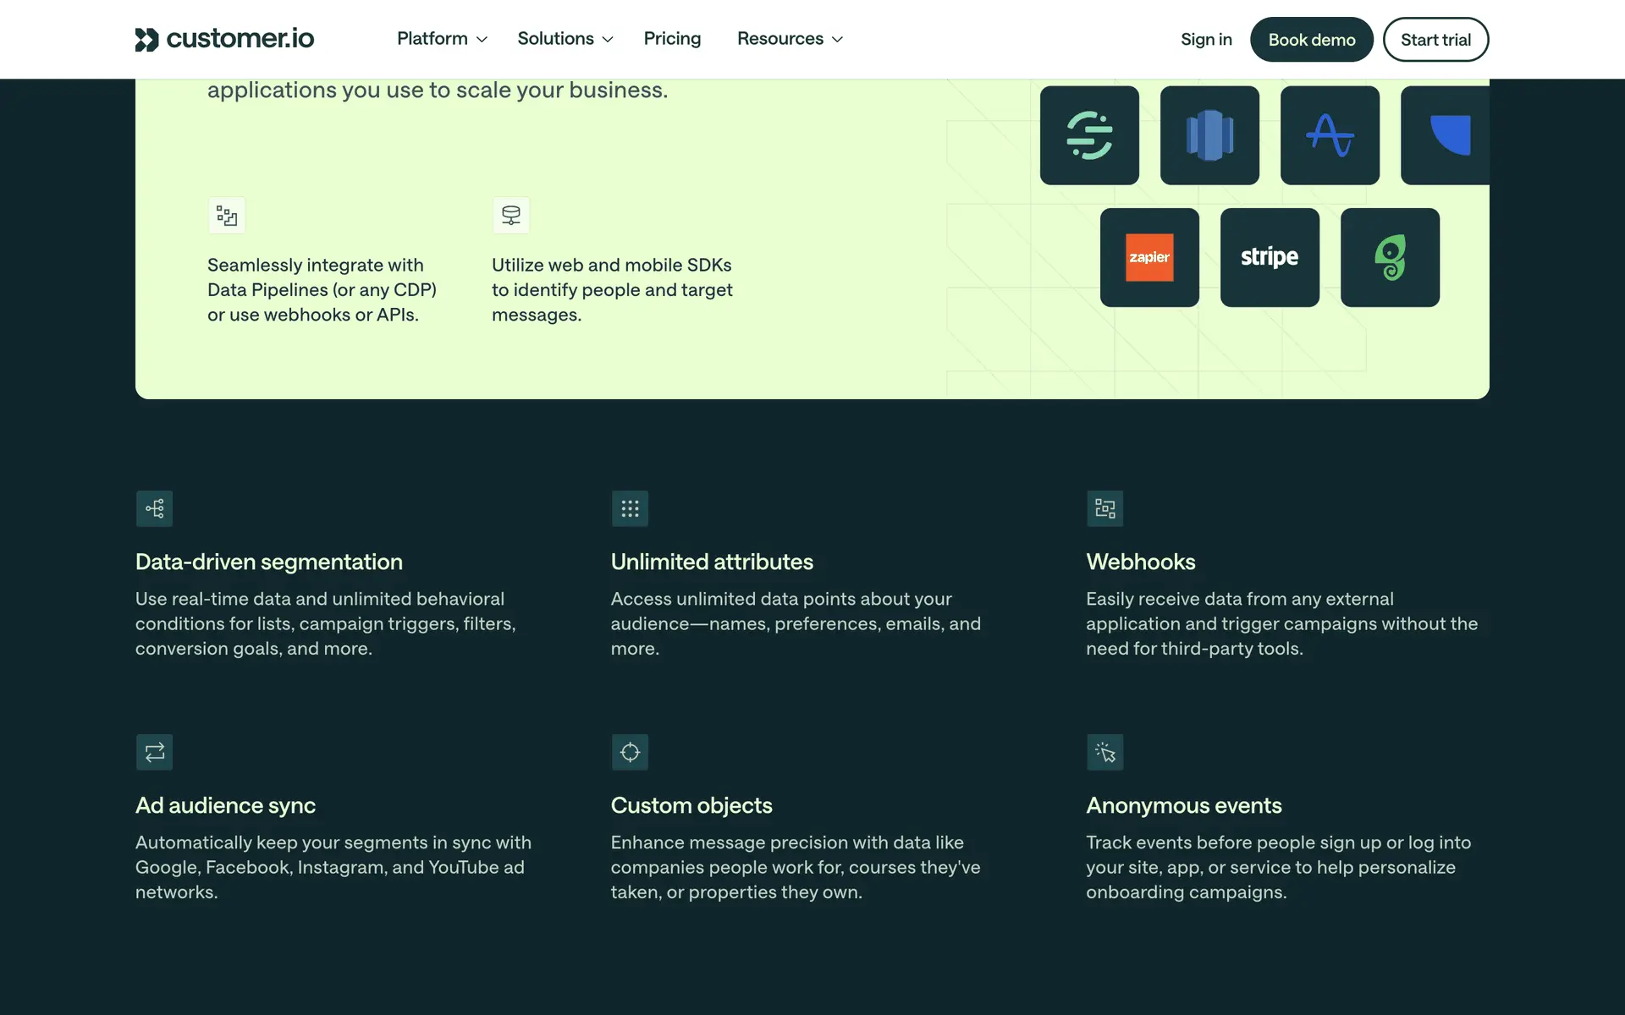Click the Data-driven segmentation icon
The height and width of the screenshot is (1015, 1625).
coord(154,508)
